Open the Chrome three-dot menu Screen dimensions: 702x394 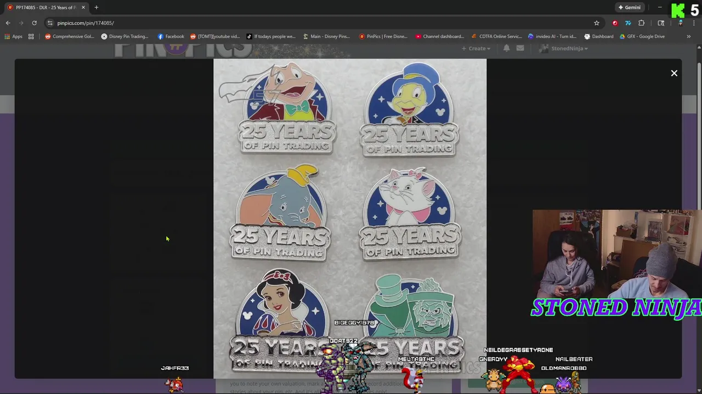tap(694, 23)
